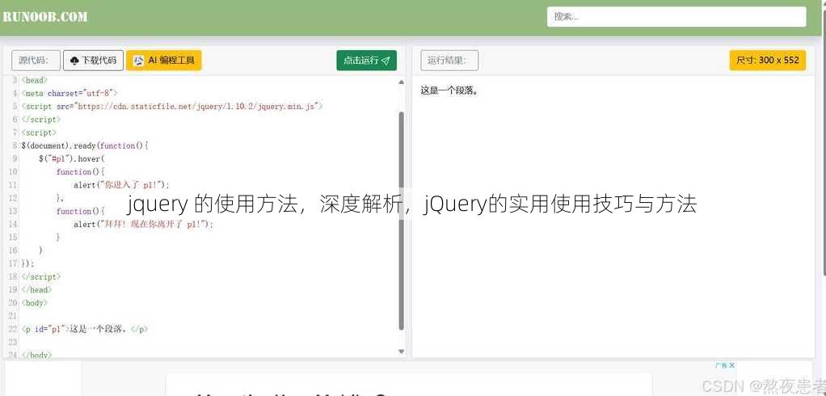Click the paper plane run icon
The image size is (826, 396).
point(386,61)
